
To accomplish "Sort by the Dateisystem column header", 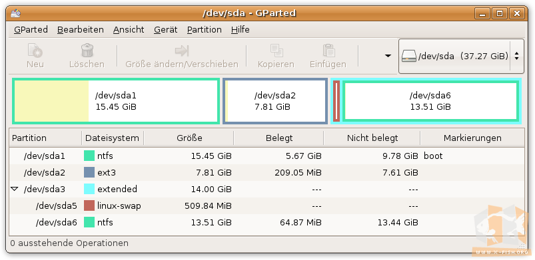I will 113,138.
